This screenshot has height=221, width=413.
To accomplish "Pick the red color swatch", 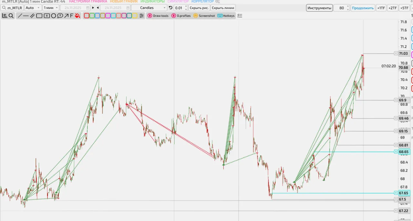I will click(x=86, y=15).
